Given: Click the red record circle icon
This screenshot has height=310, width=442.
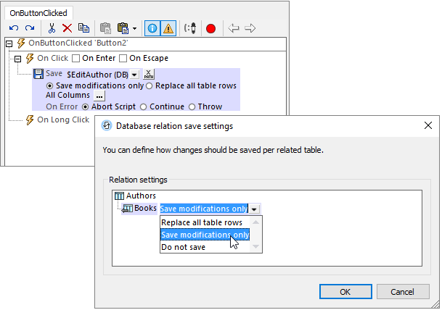Looking at the screenshot, I should click(210, 28).
